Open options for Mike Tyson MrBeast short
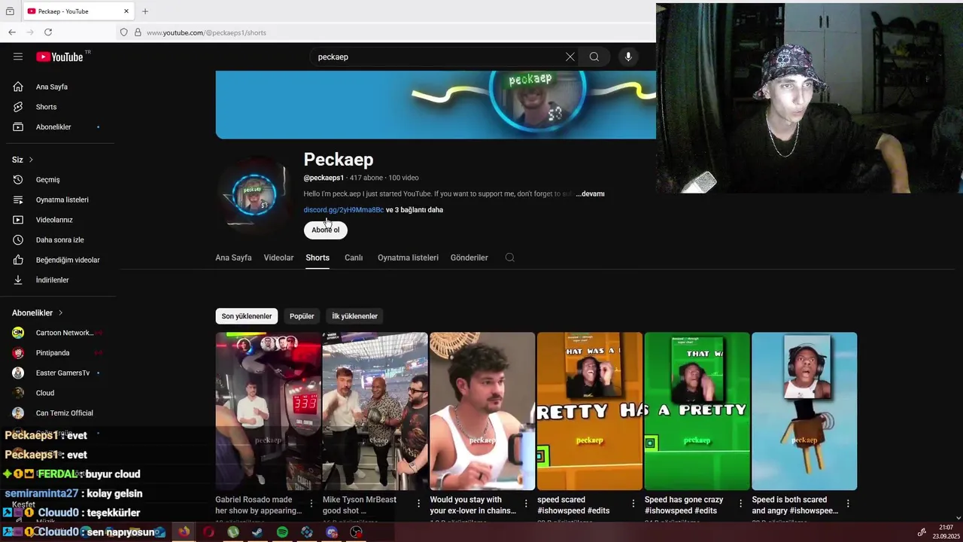This screenshot has height=542, width=963. coord(418,504)
